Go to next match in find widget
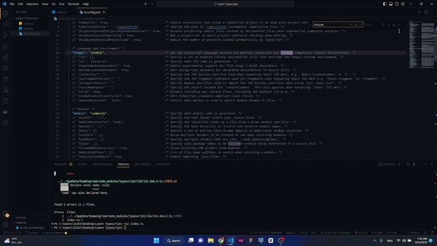 [389, 25]
